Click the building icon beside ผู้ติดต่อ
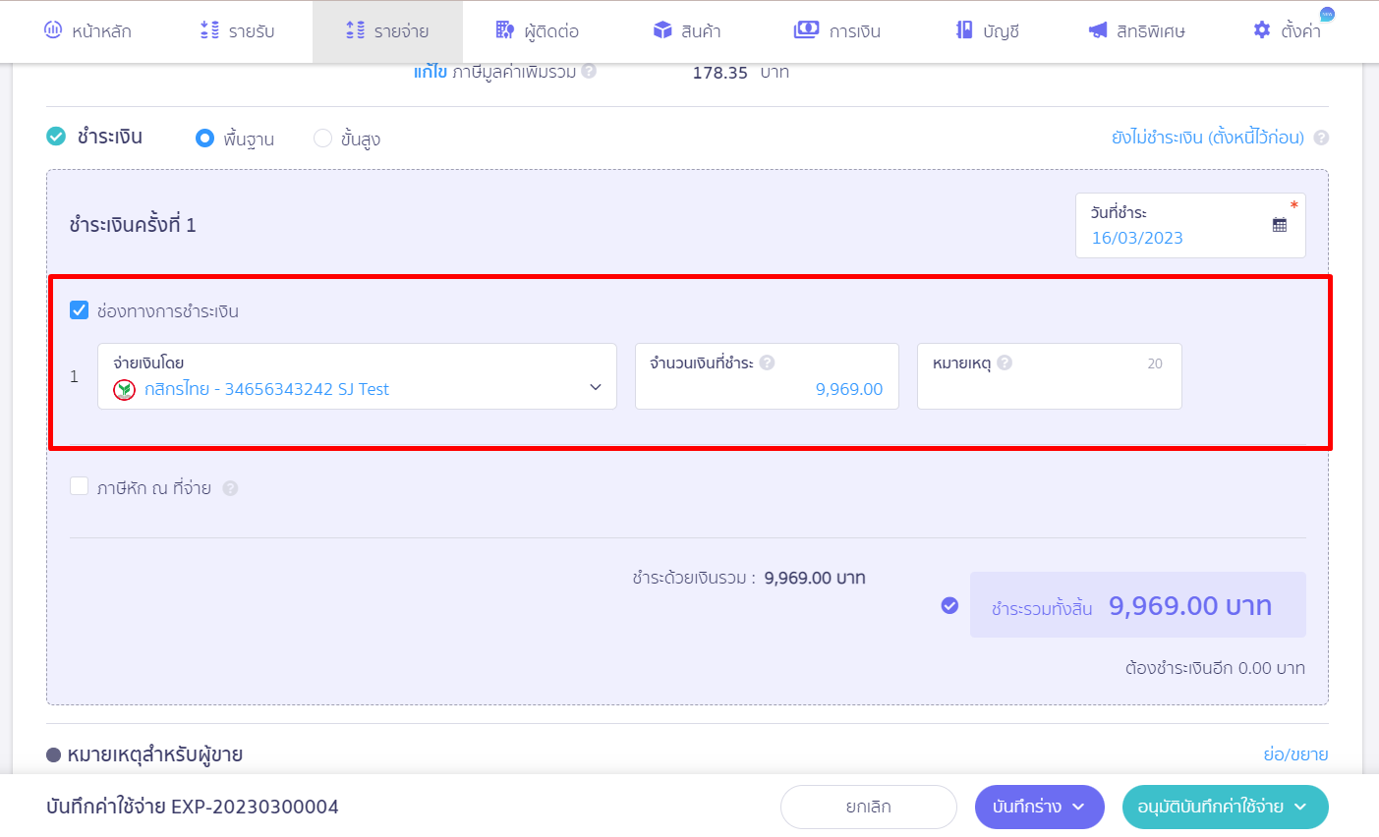Screen dimensions: 1379x837 click(x=505, y=30)
